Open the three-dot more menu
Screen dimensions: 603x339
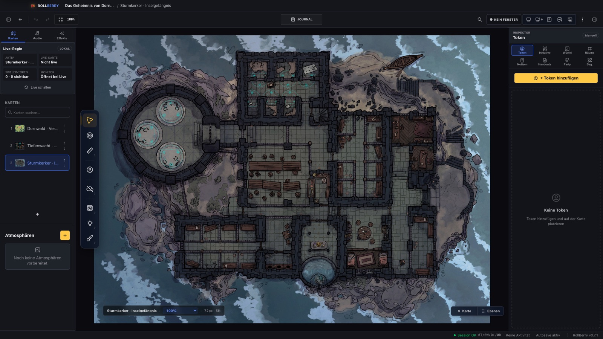pos(582,20)
